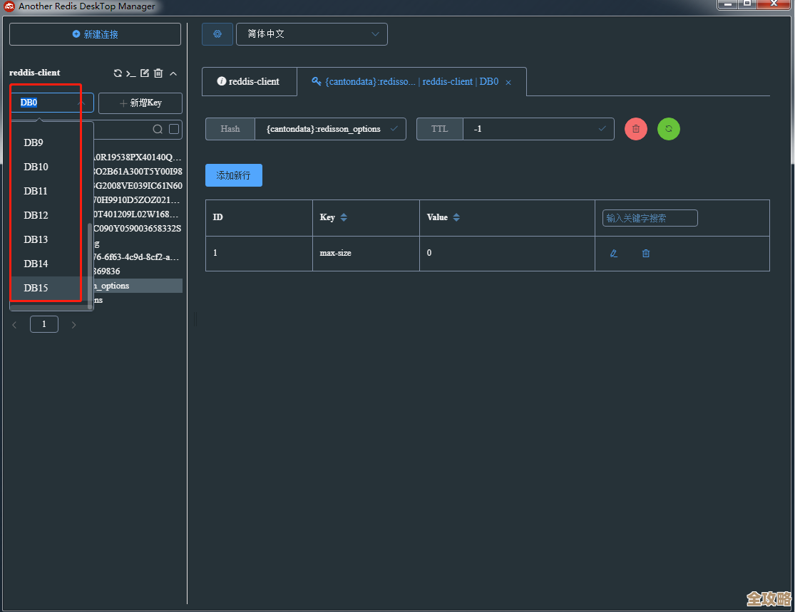This screenshot has width=795, height=612.
Task: Sort the table by Key column
Action: 344,217
